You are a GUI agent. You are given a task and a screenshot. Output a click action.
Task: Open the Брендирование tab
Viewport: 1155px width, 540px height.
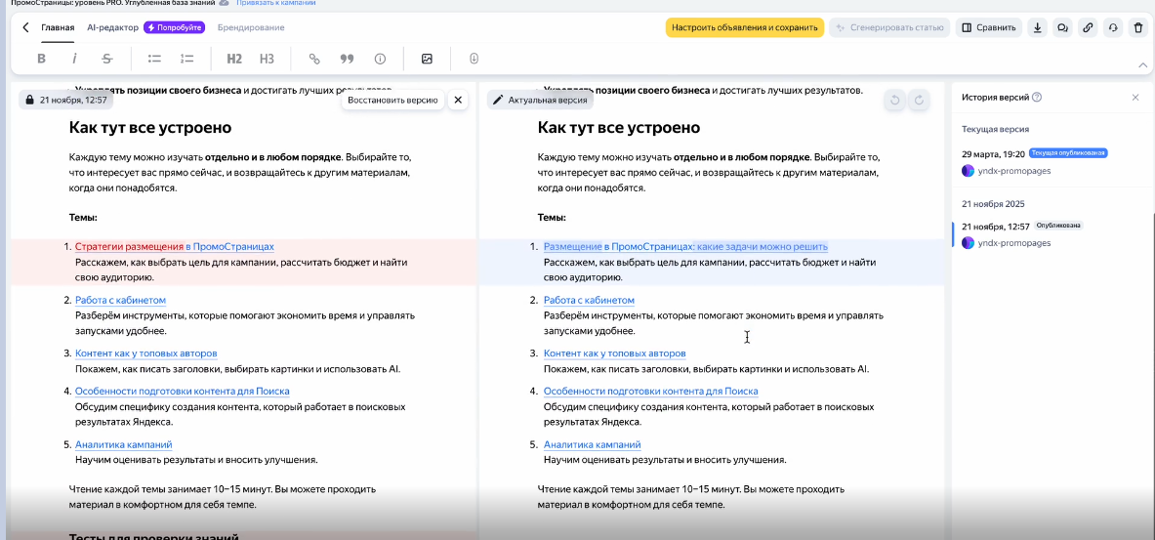251,27
